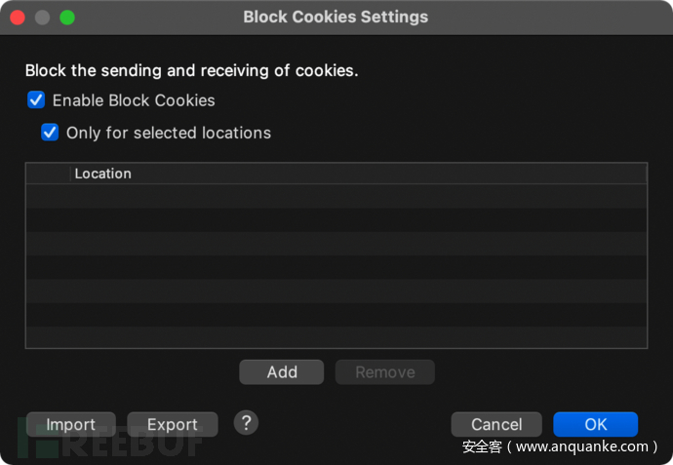
Task: Click the Enable Block Cookies label text
Action: tap(134, 100)
